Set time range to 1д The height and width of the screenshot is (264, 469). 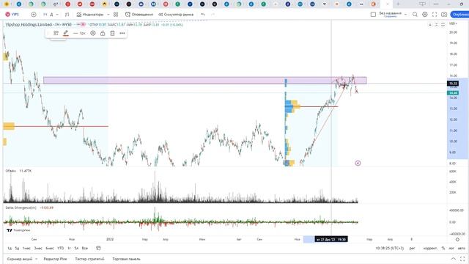point(10,248)
